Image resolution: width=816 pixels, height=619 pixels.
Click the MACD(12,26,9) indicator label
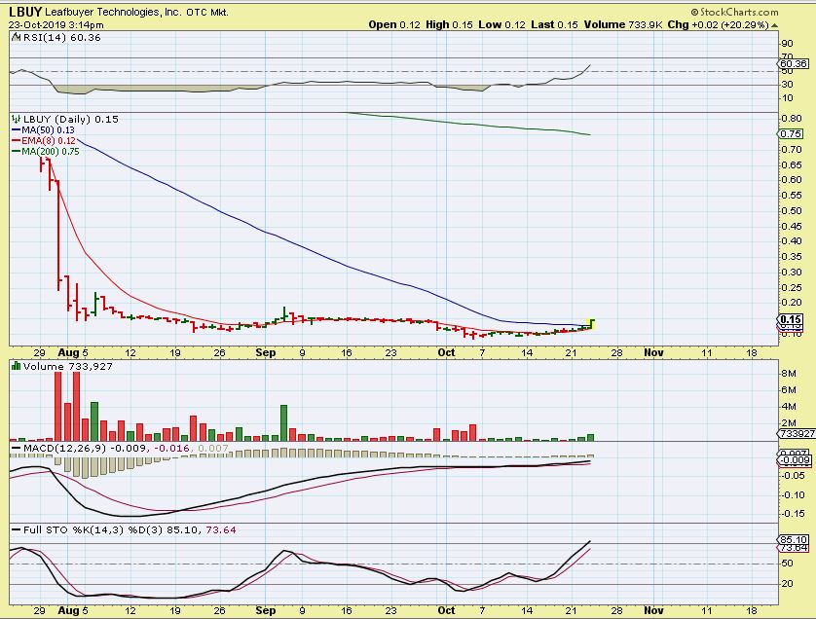[65, 448]
